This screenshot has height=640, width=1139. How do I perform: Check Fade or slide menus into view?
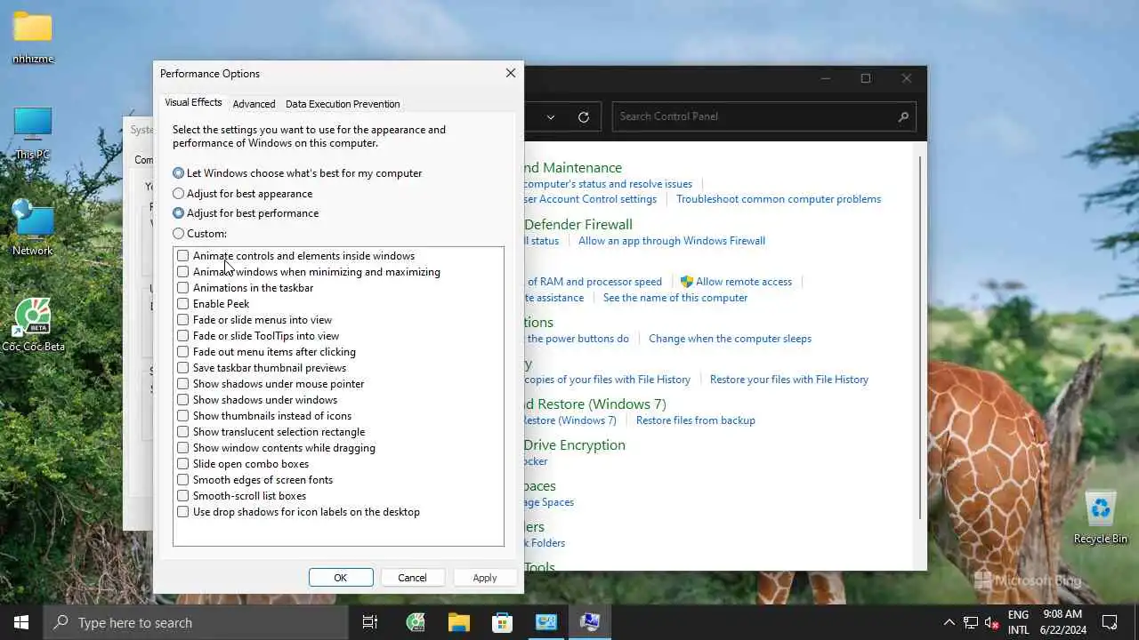pos(182,320)
